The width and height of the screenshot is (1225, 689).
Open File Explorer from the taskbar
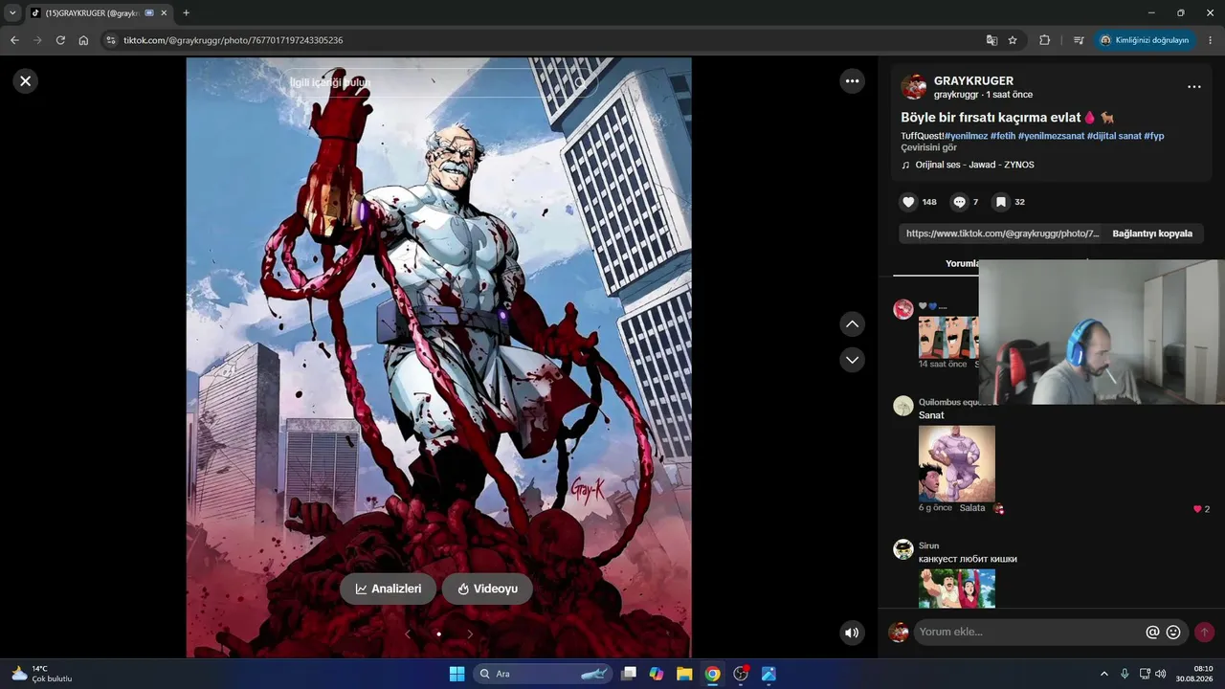684,674
